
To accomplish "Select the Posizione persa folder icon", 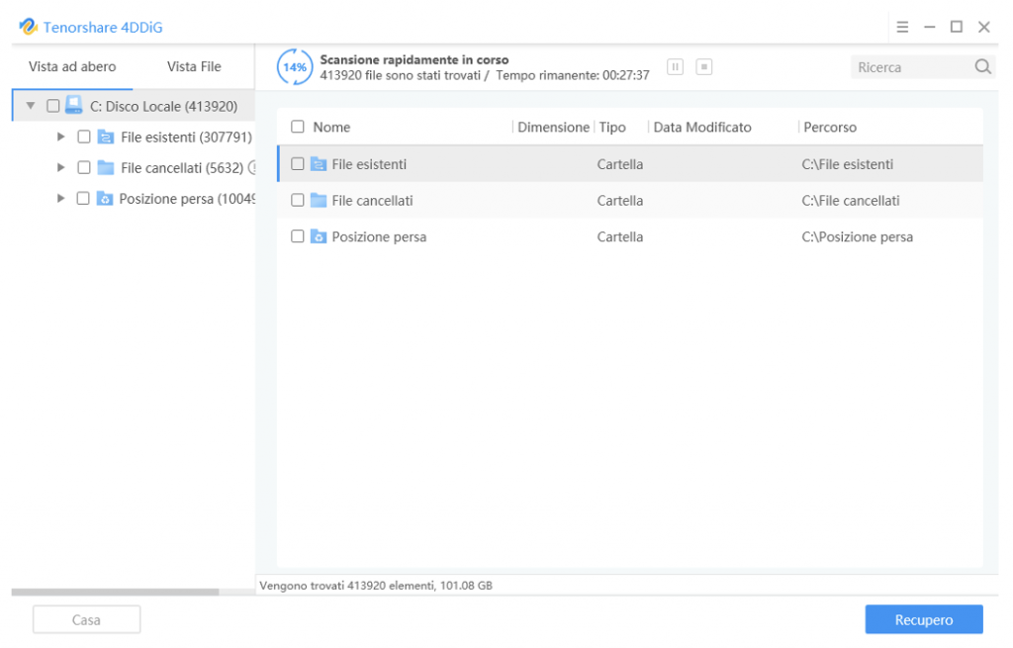I will click(x=106, y=198).
